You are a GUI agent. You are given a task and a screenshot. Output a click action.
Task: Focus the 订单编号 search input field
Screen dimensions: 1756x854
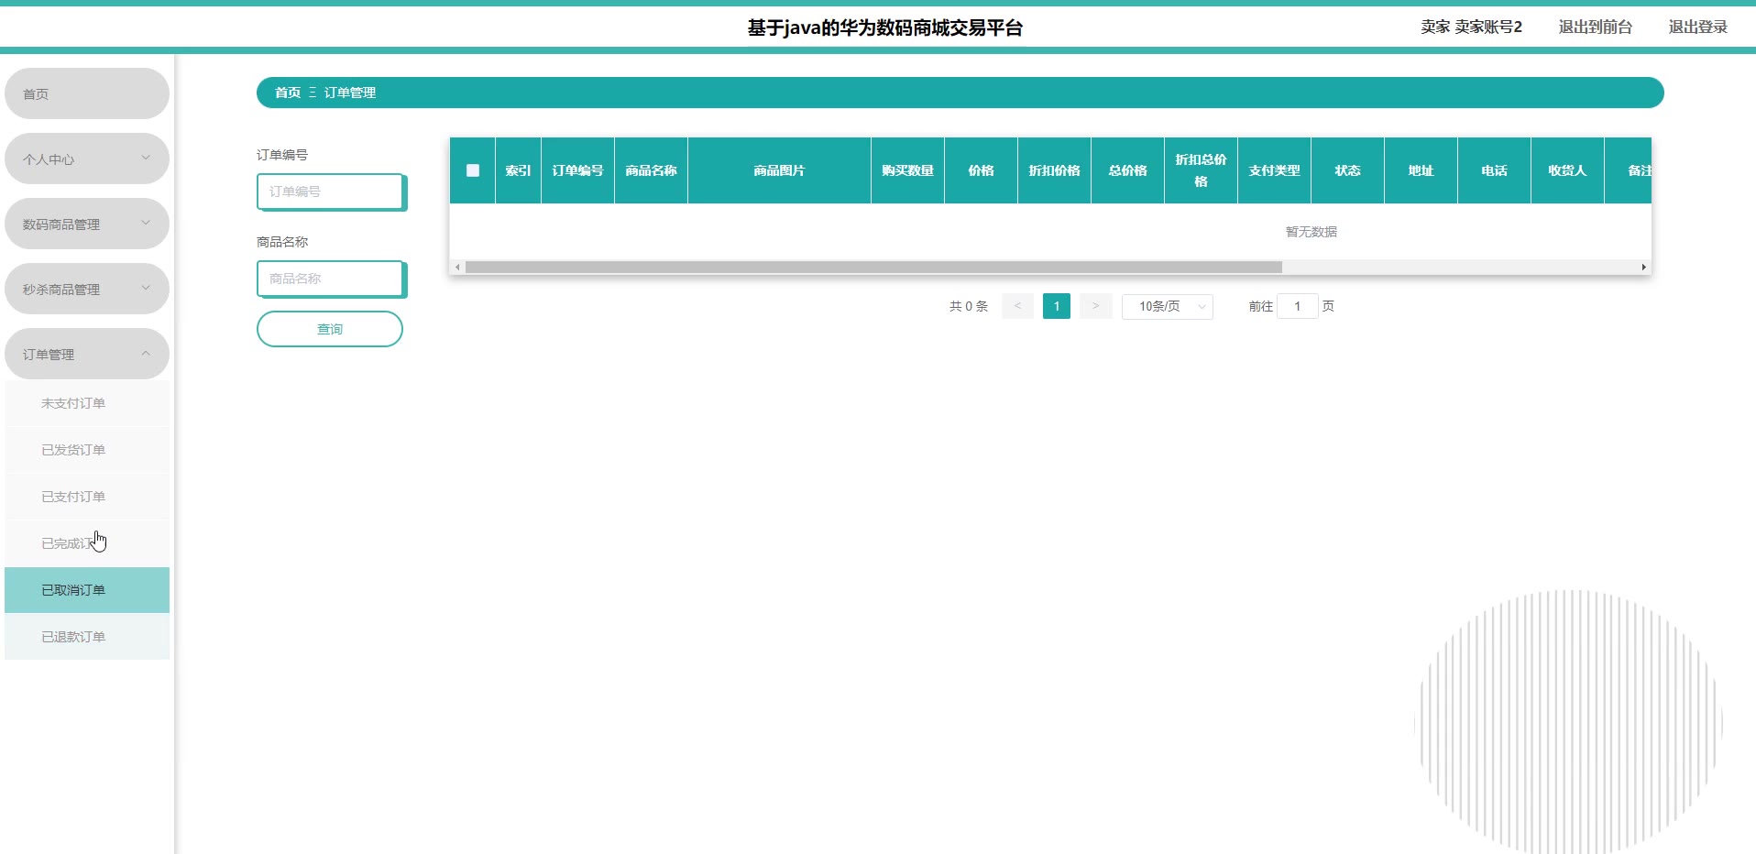(331, 192)
